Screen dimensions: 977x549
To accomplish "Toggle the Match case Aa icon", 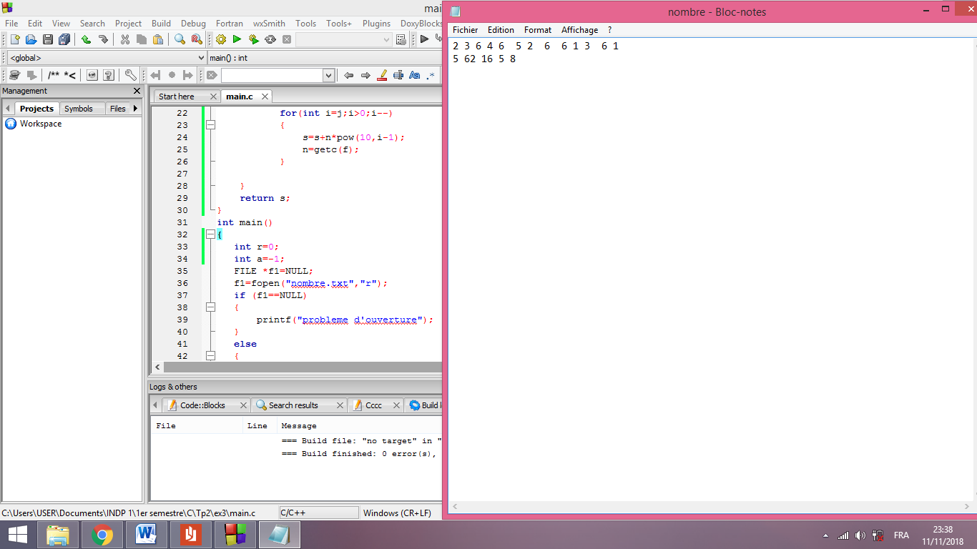I will point(414,75).
